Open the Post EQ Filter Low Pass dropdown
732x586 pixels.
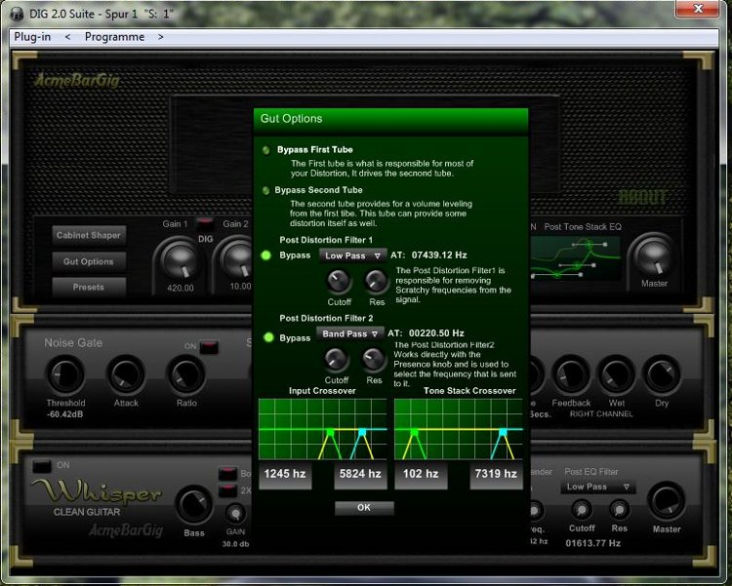point(598,487)
